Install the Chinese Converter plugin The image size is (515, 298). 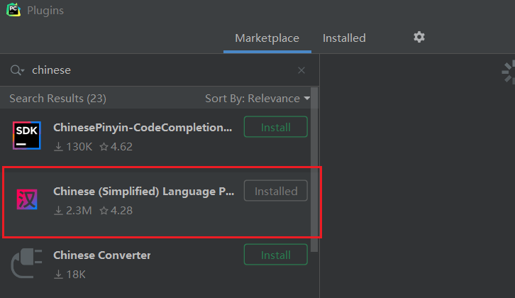[275, 255]
